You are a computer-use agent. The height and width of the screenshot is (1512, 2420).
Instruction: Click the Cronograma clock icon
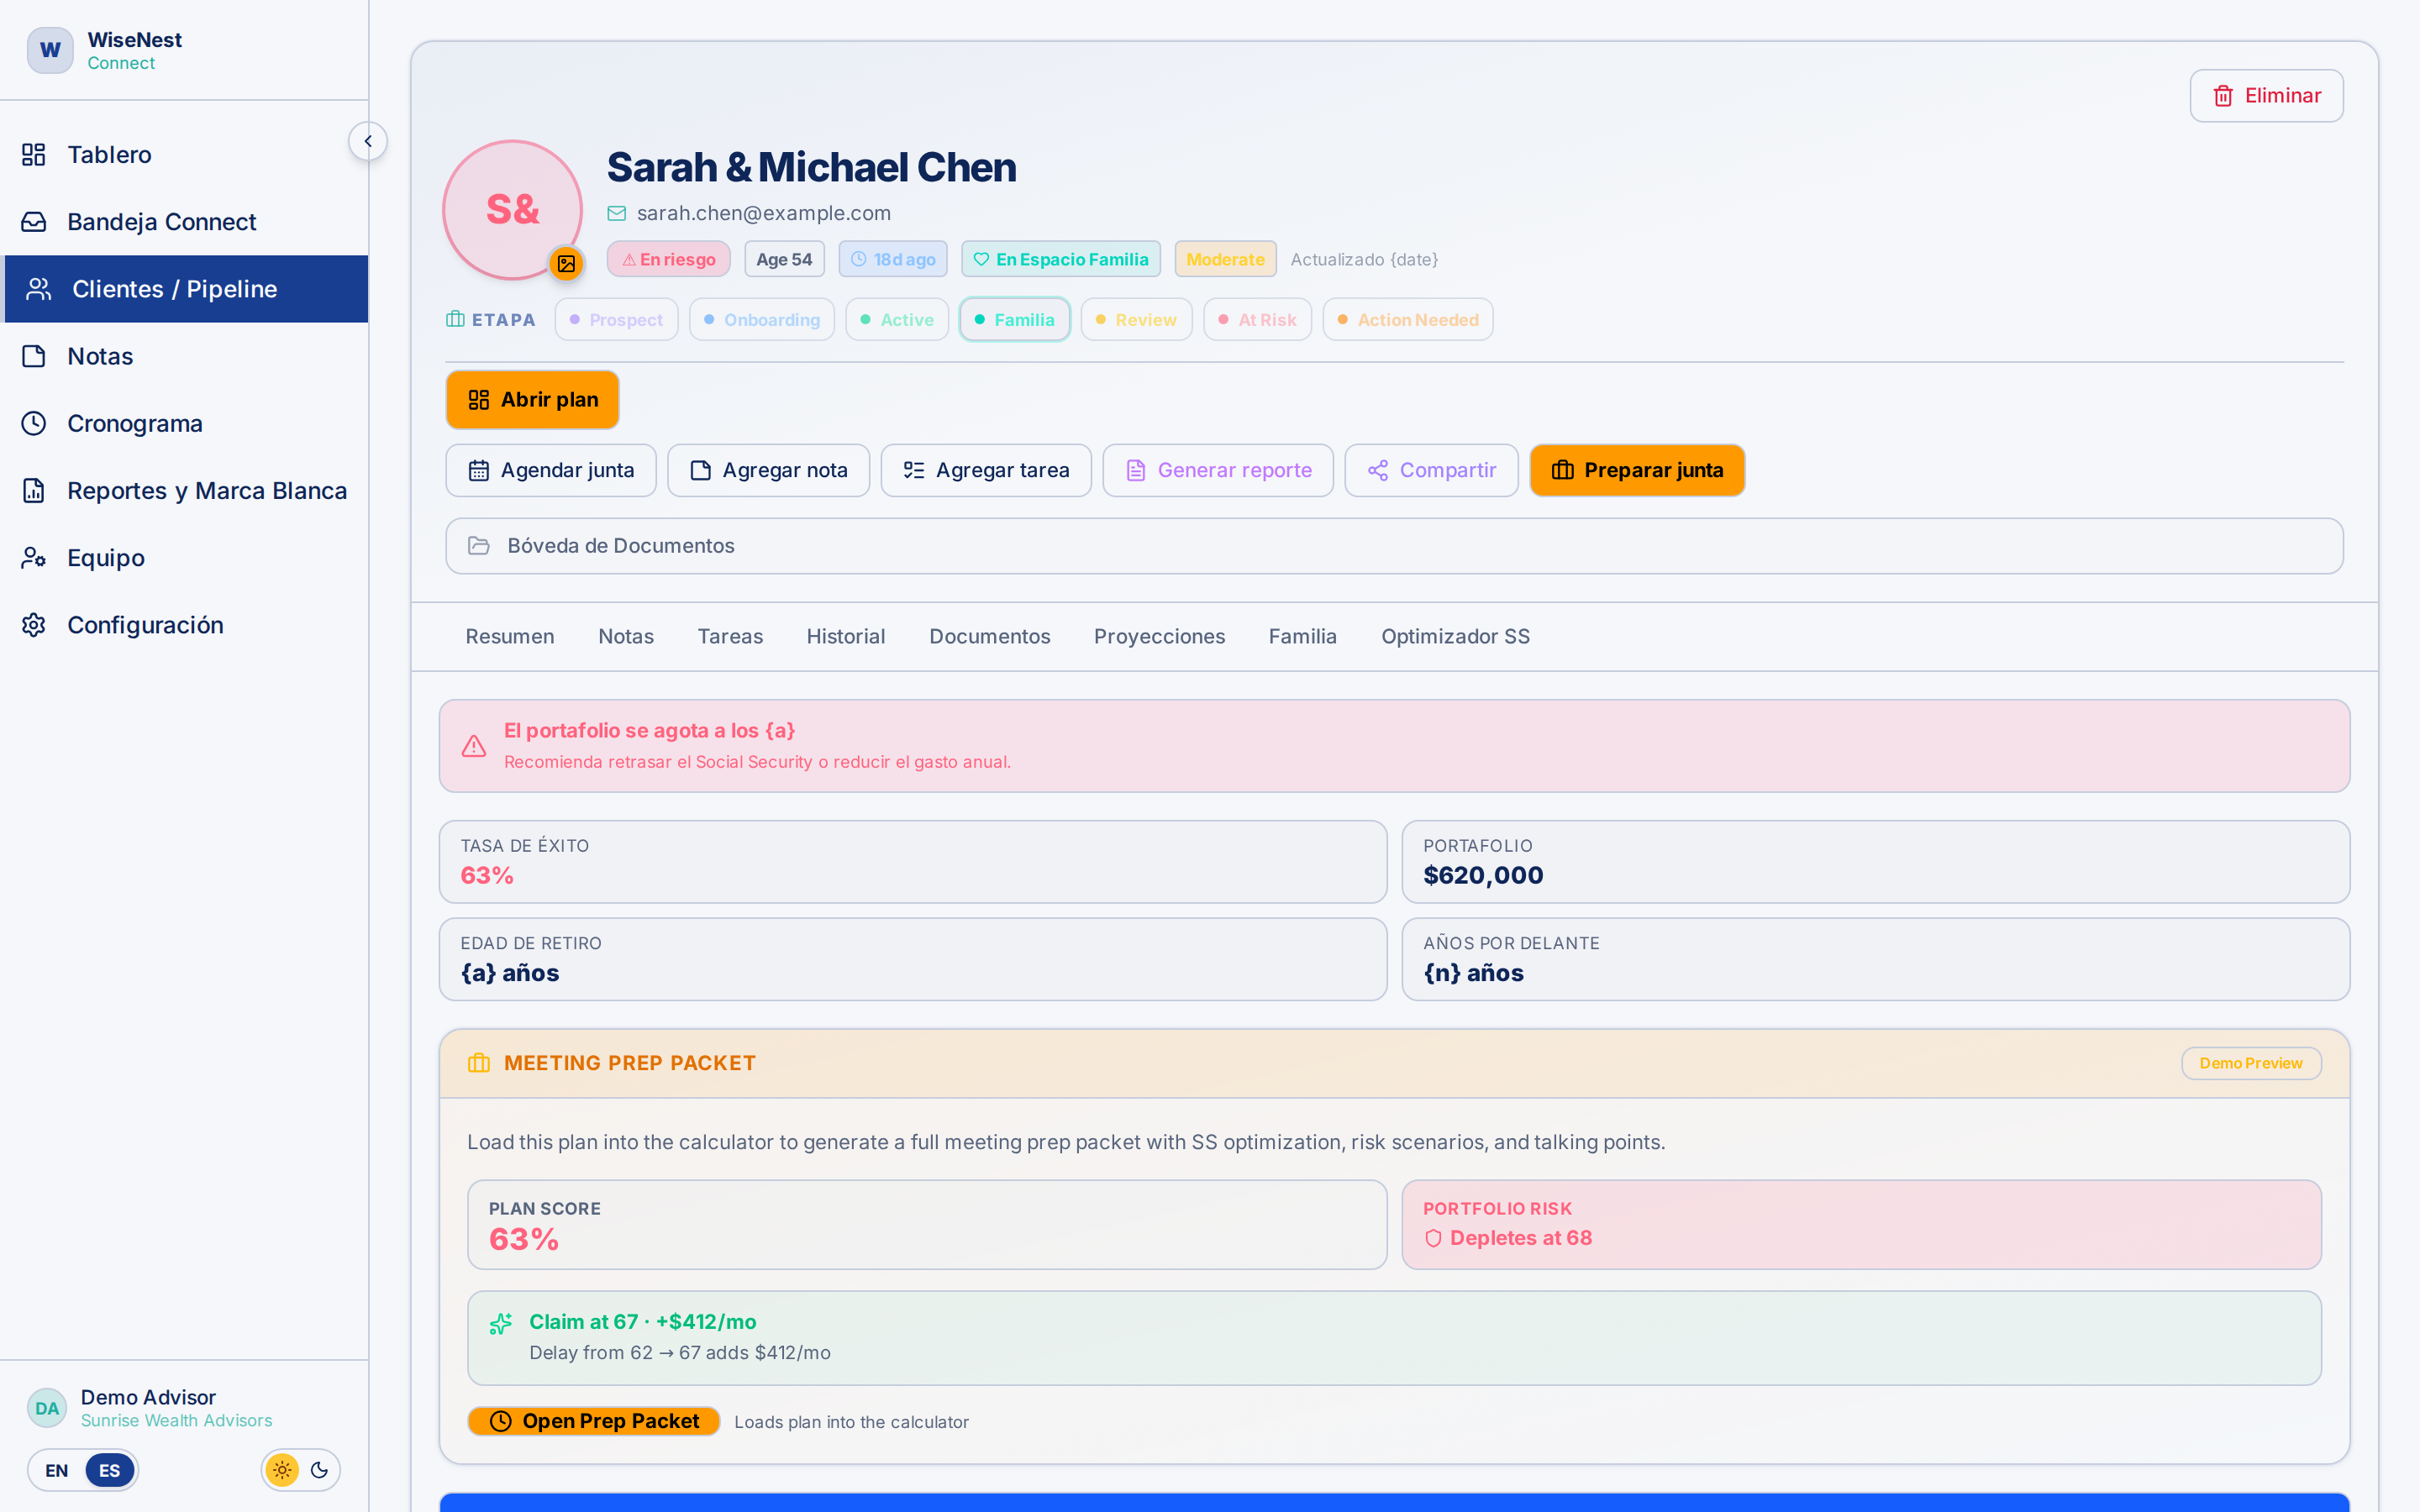click(34, 423)
